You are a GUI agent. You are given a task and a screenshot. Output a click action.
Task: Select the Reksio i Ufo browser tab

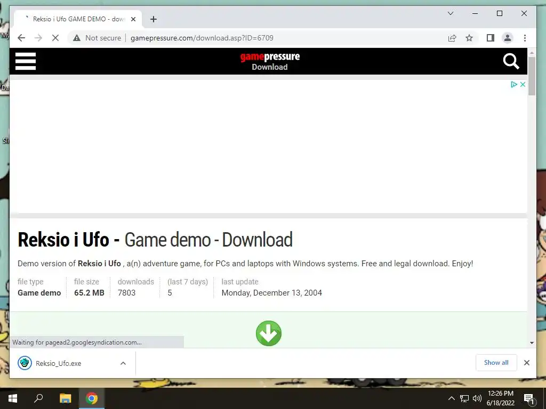click(78, 19)
